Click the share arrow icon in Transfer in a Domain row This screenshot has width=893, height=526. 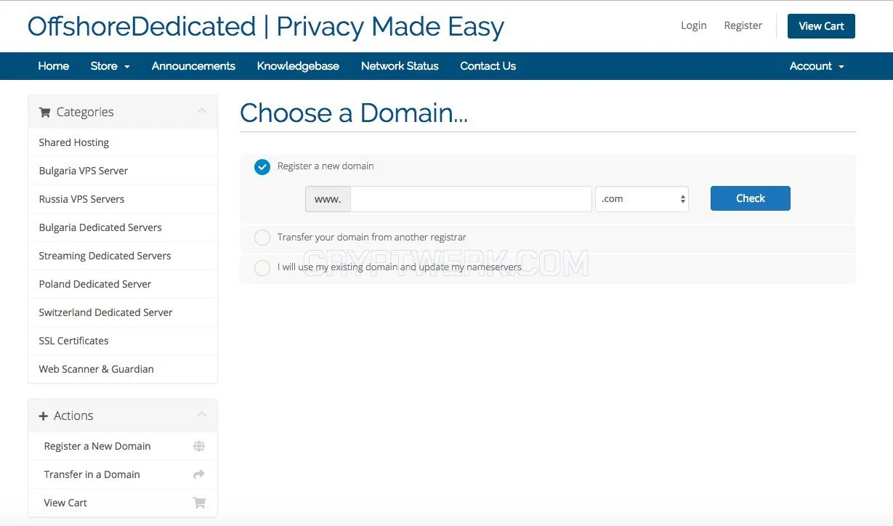(x=199, y=474)
